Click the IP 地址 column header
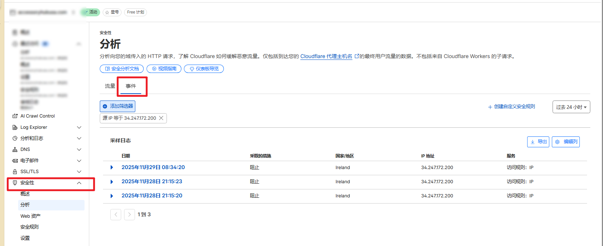The width and height of the screenshot is (603, 246). point(428,156)
